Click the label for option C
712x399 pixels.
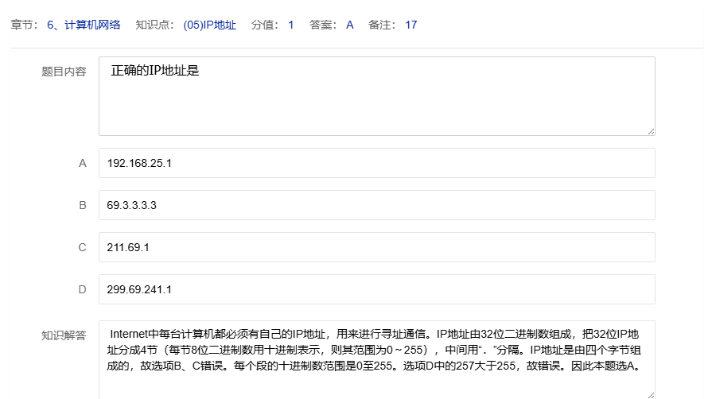(82, 247)
